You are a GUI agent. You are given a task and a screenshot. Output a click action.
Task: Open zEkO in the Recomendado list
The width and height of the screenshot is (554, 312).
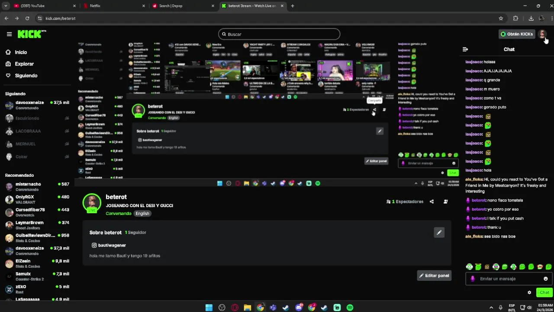click(37, 289)
